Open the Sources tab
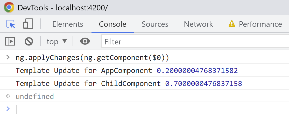This screenshot has height=120, width=289. [x=155, y=24]
